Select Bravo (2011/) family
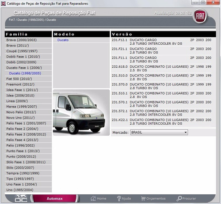This screenshot has height=204, width=221. coord(28,46)
